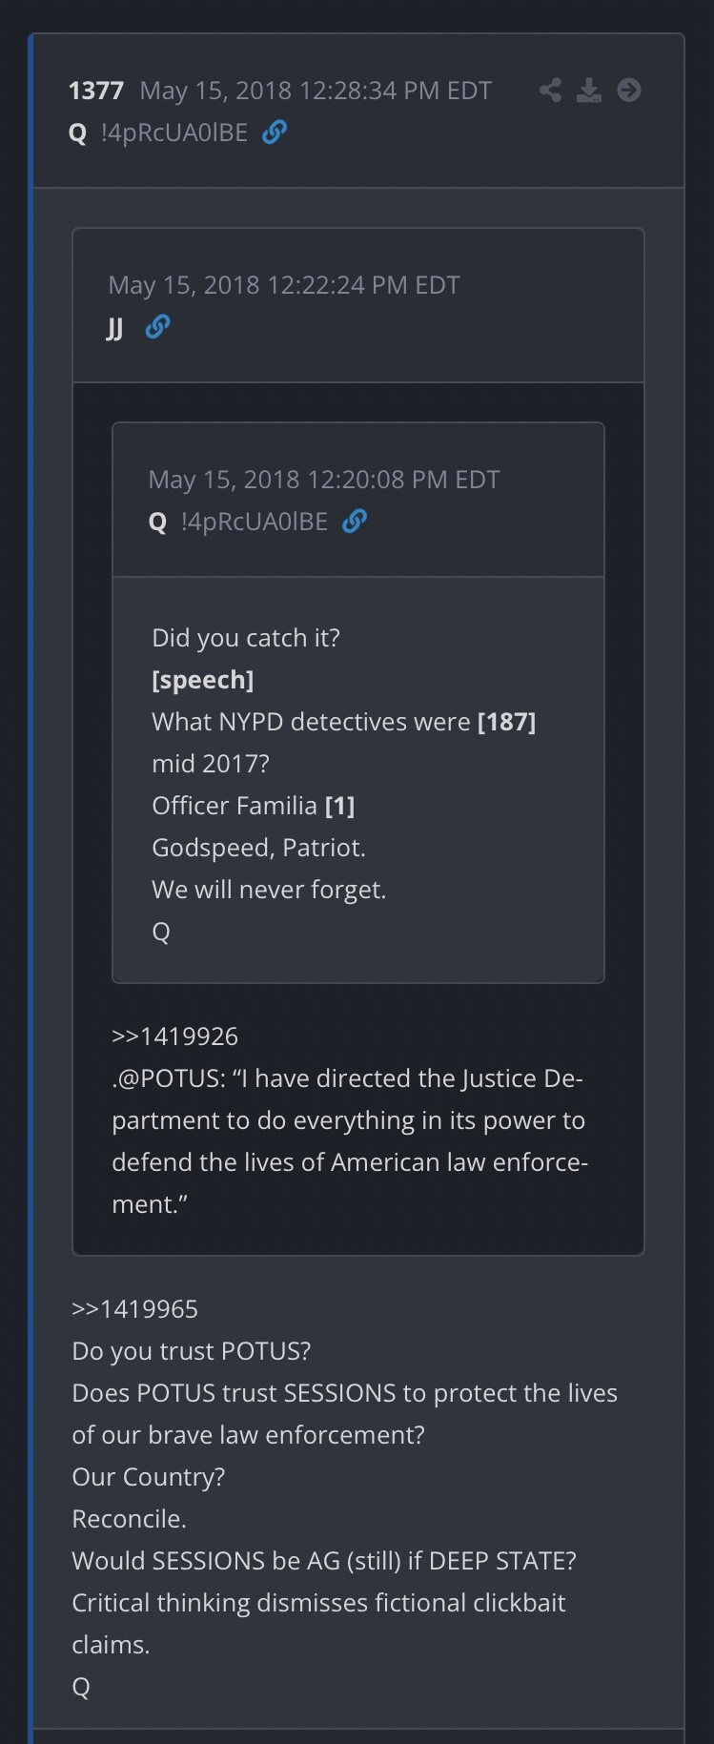Click the chain link icon next to JJ

pyautogui.click(x=157, y=327)
